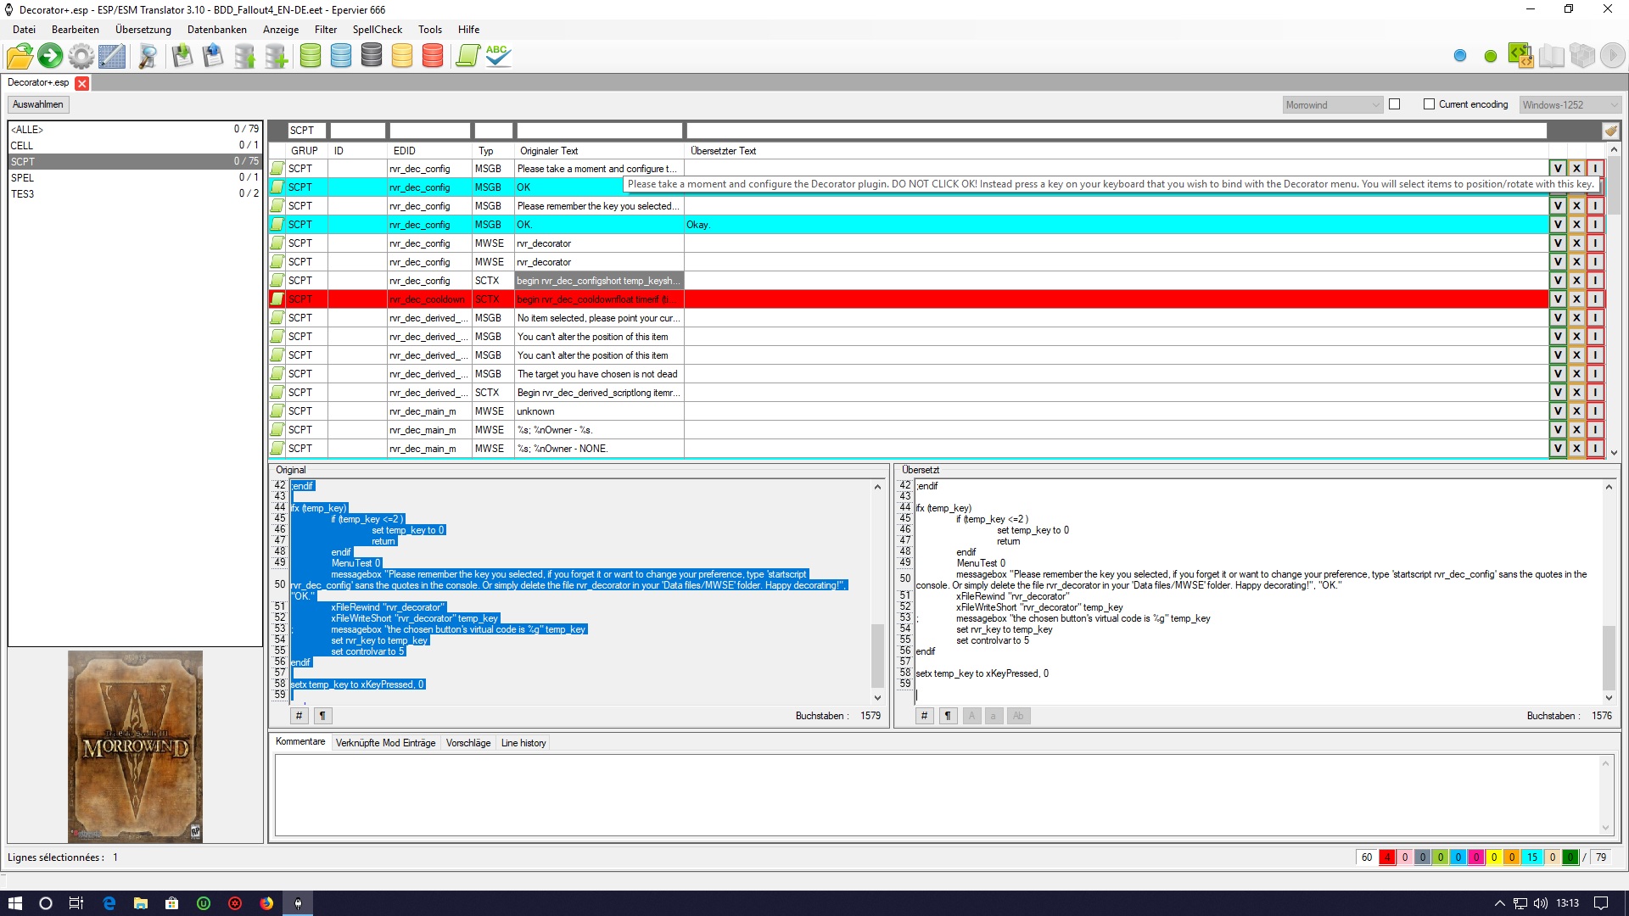Click the Auswahlmen button
This screenshot has width=1629, height=916.
(38, 104)
